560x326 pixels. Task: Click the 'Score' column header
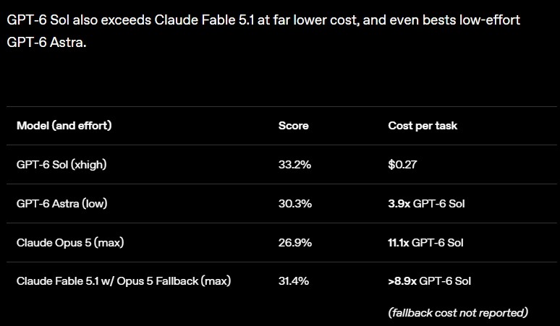[x=293, y=126]
